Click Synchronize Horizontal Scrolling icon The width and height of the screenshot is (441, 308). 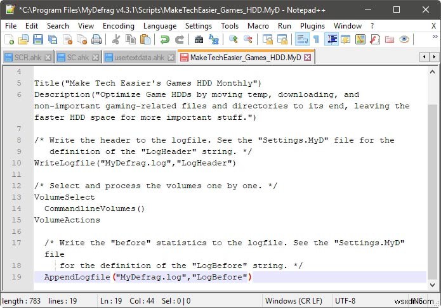[x=282, y=39]
